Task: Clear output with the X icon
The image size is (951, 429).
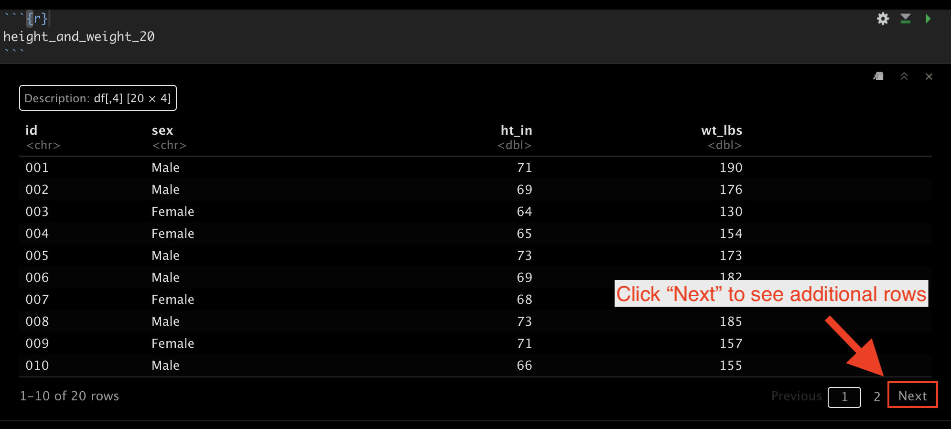Action: click(x=929, y=76)
